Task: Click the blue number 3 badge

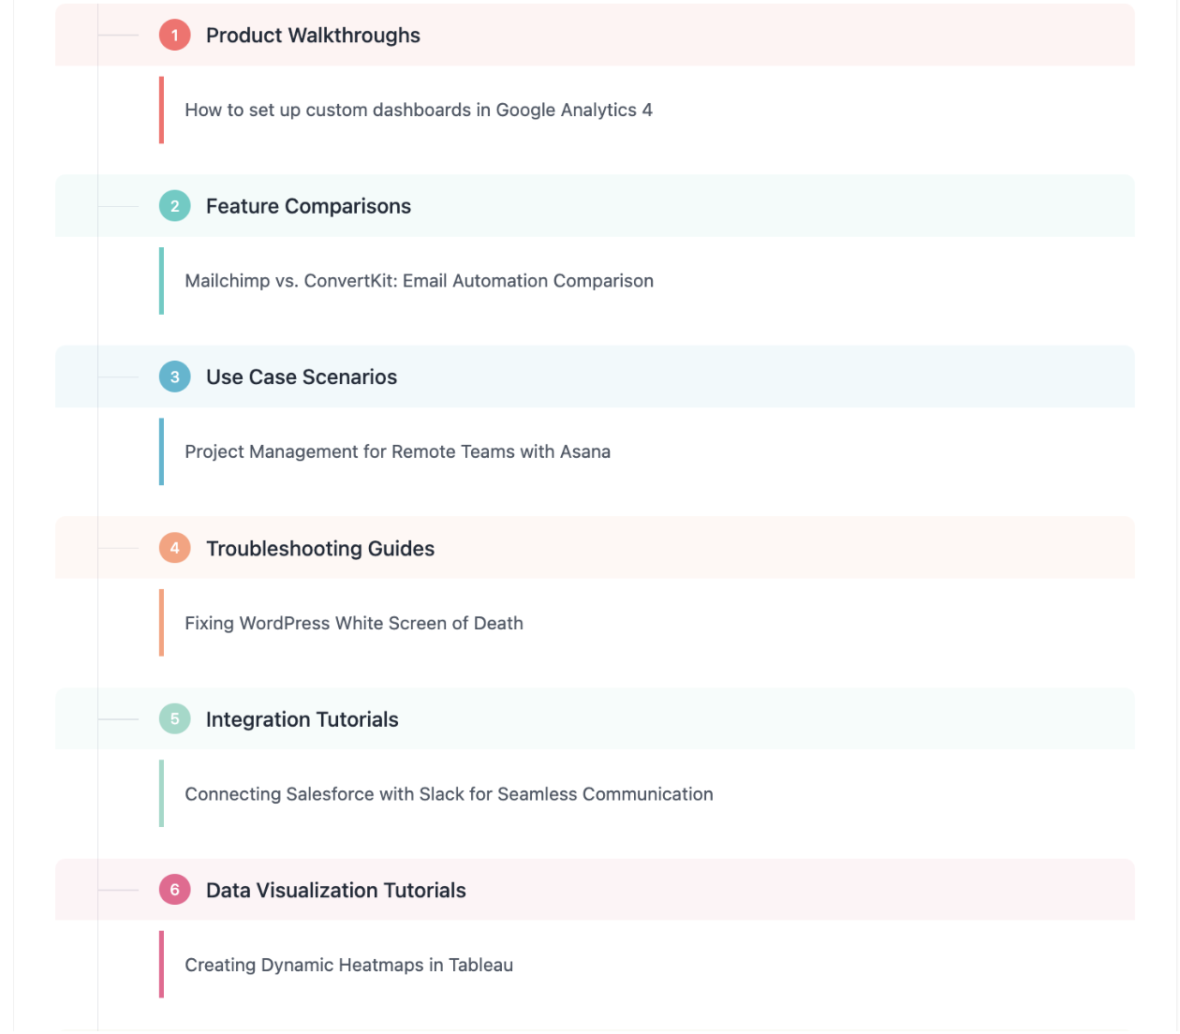Action: (174, 377)
